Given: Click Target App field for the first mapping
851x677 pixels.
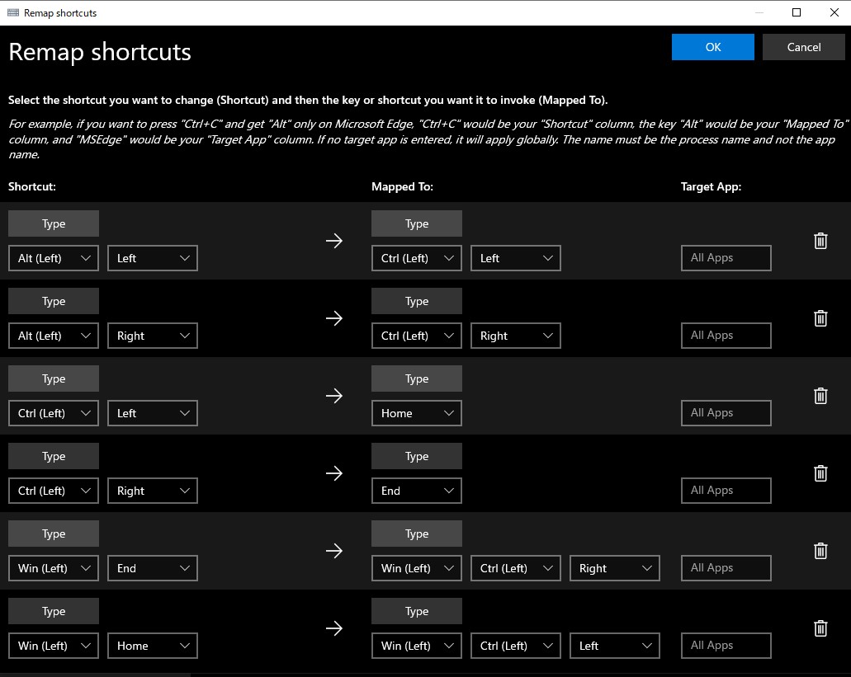Looking at the screenshot, I should 726,258.
